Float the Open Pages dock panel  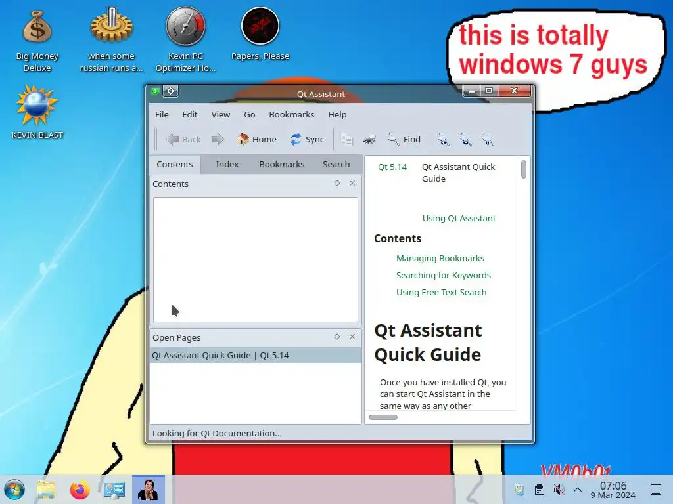337,337
